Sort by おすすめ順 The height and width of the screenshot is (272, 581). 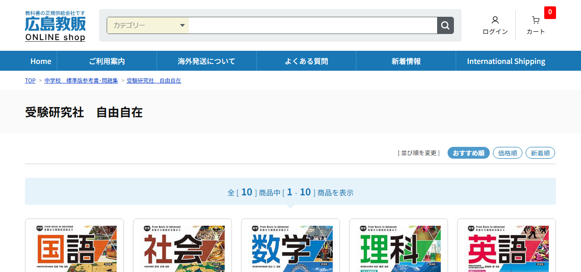(468, 153)
